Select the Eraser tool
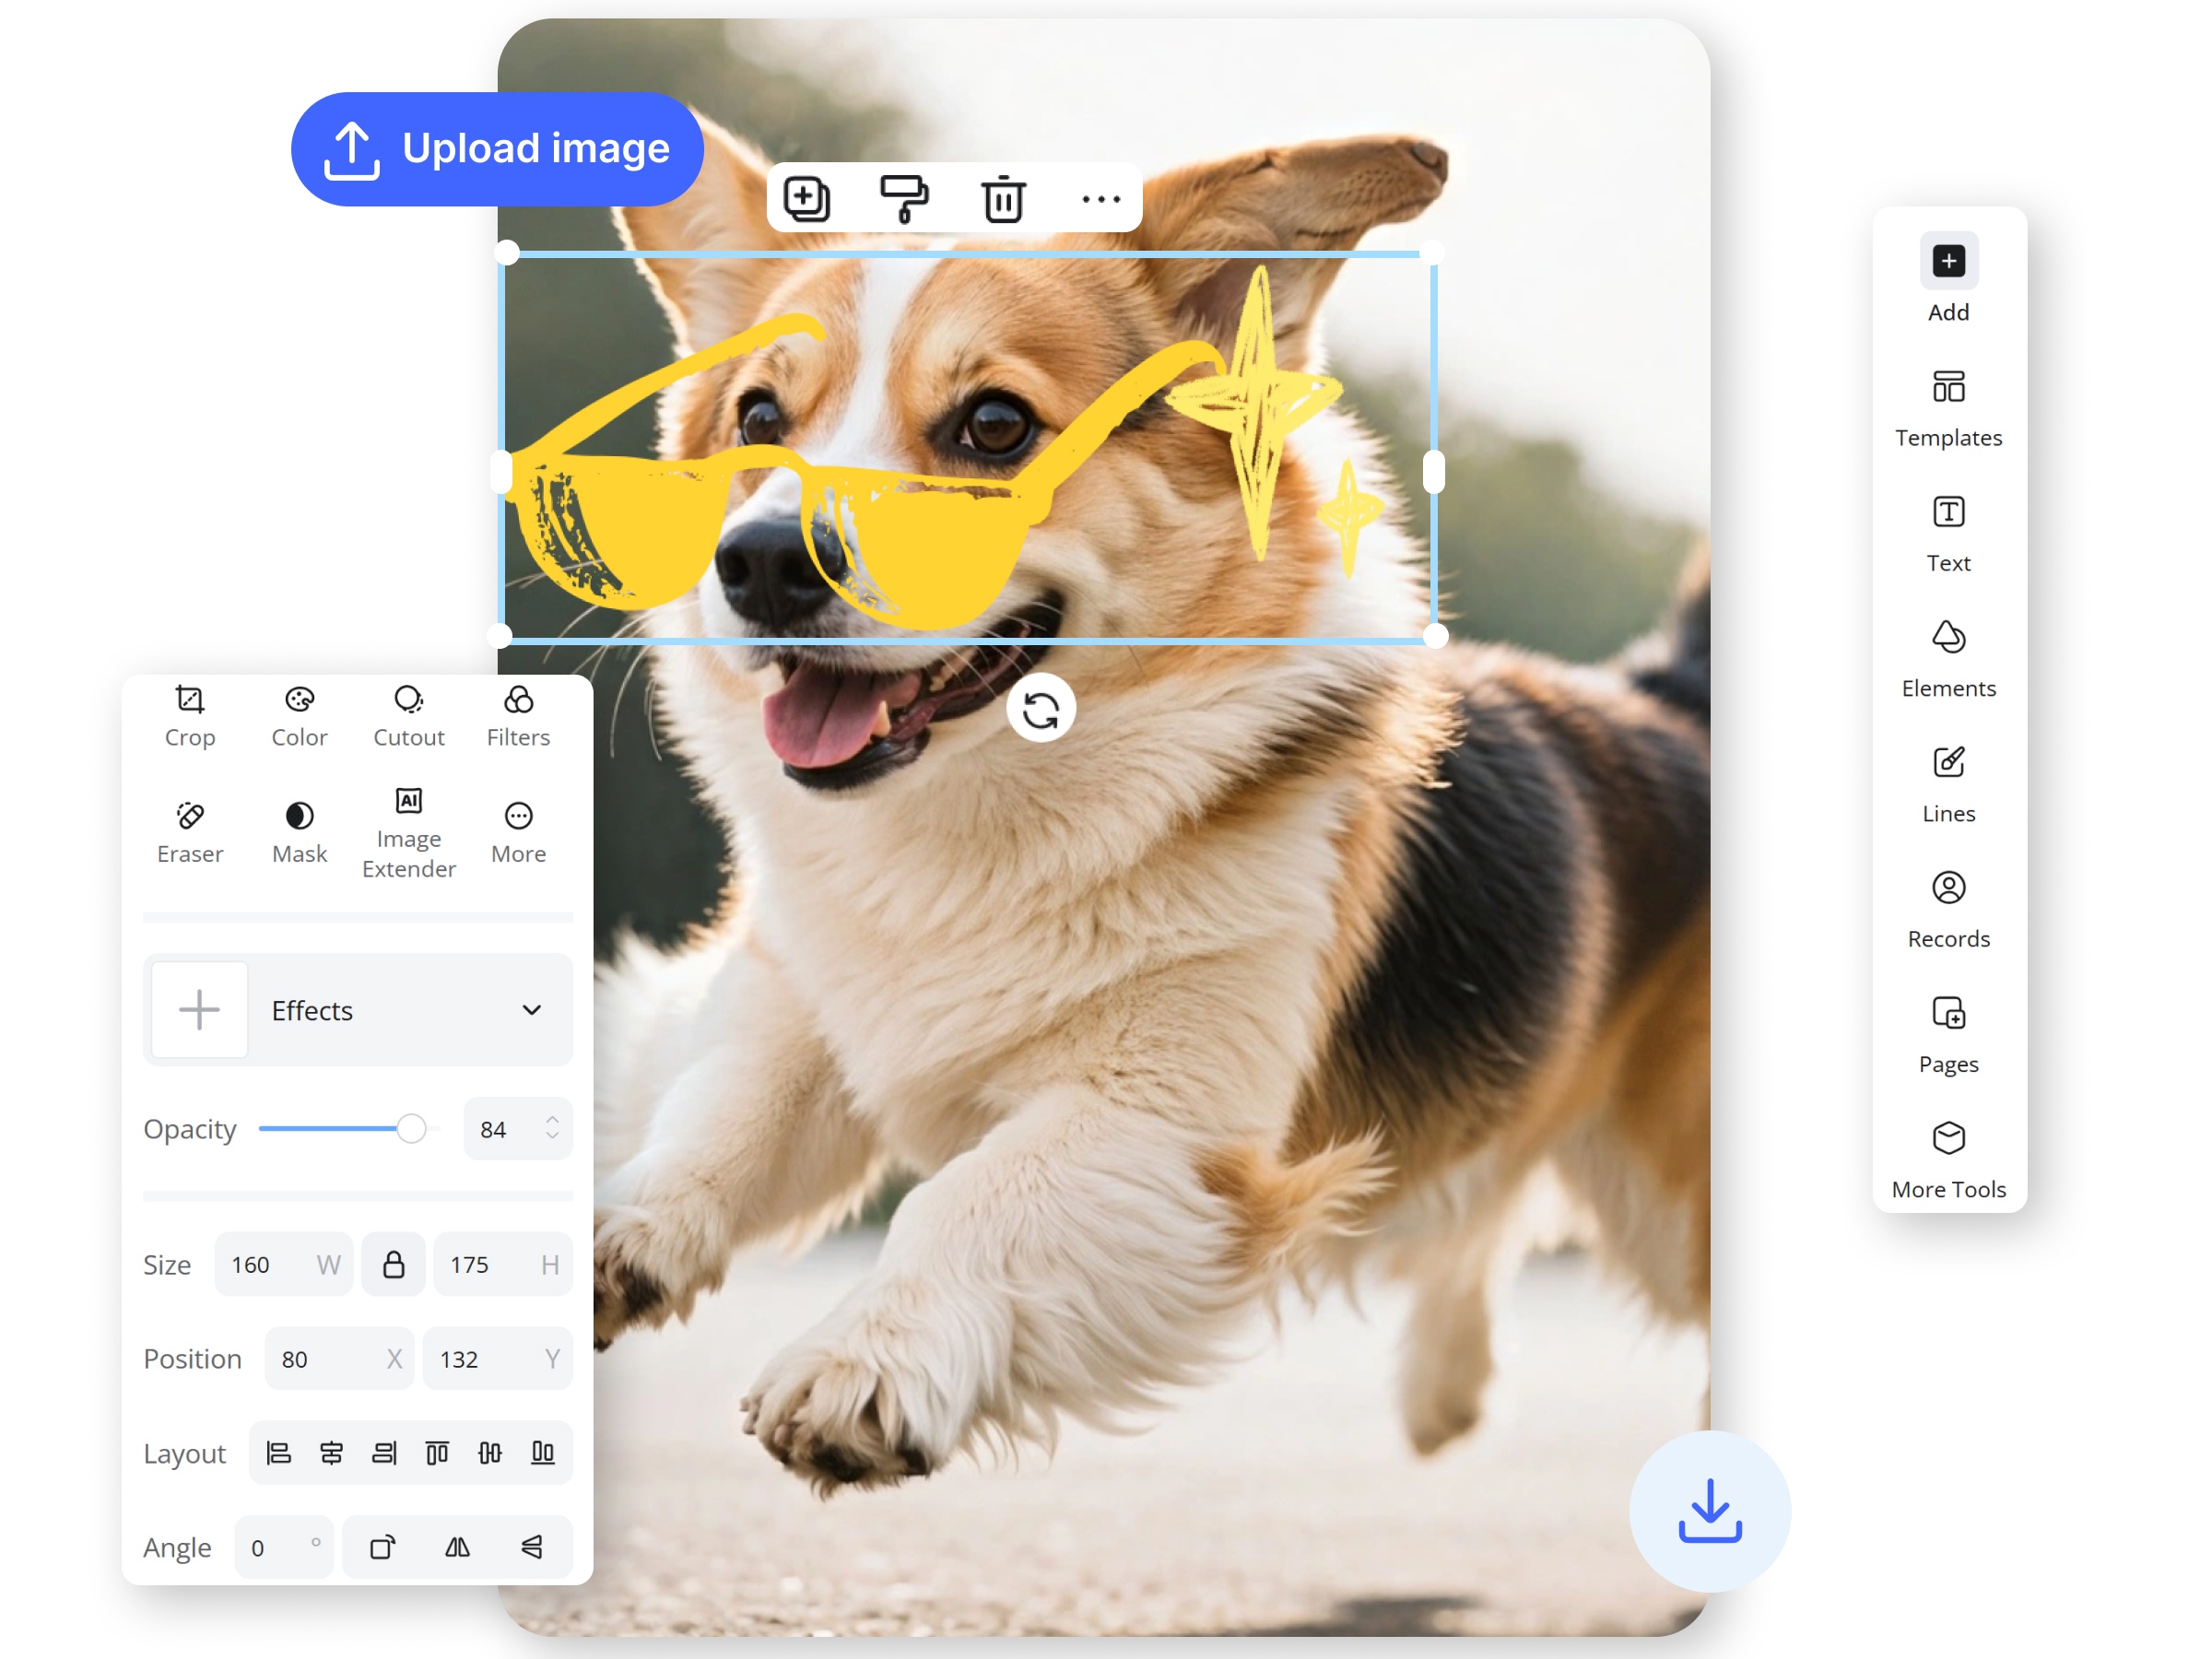This screenshot has width=2212, height=1659. coord(190,832)
